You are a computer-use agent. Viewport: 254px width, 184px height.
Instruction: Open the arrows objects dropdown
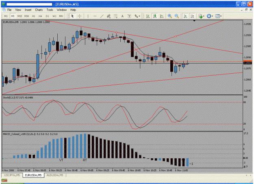point(137,16)
